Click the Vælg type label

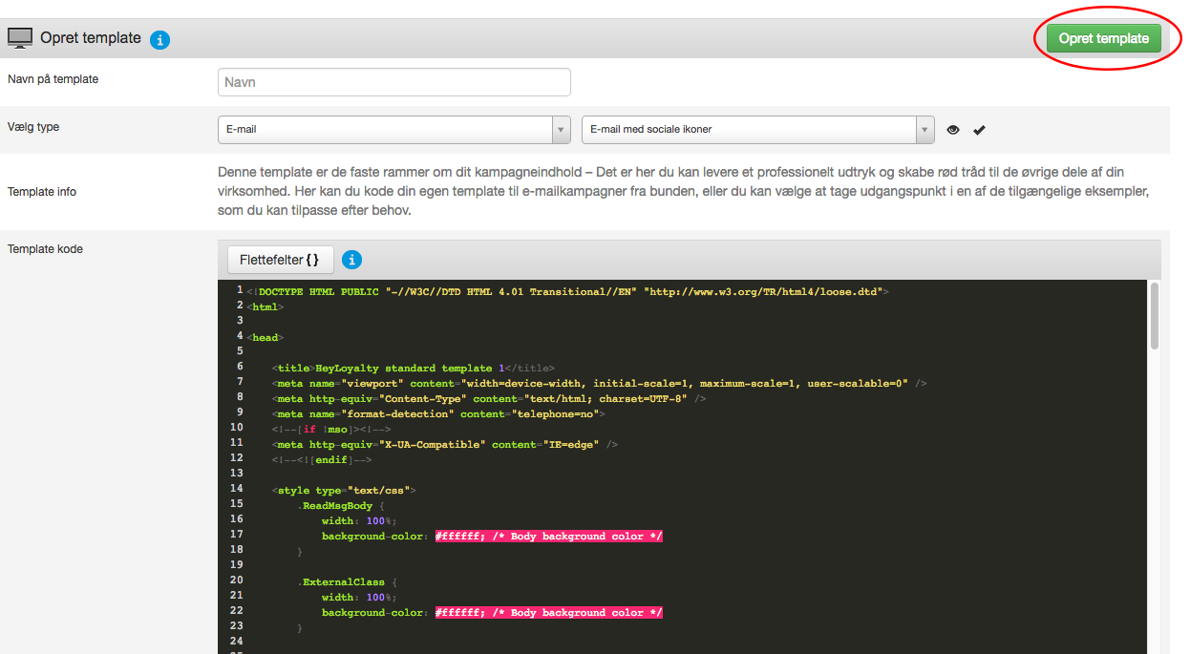(x=33, y=127)
